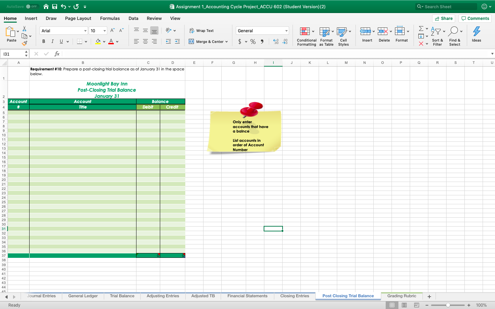Click the Comments button

475,19
